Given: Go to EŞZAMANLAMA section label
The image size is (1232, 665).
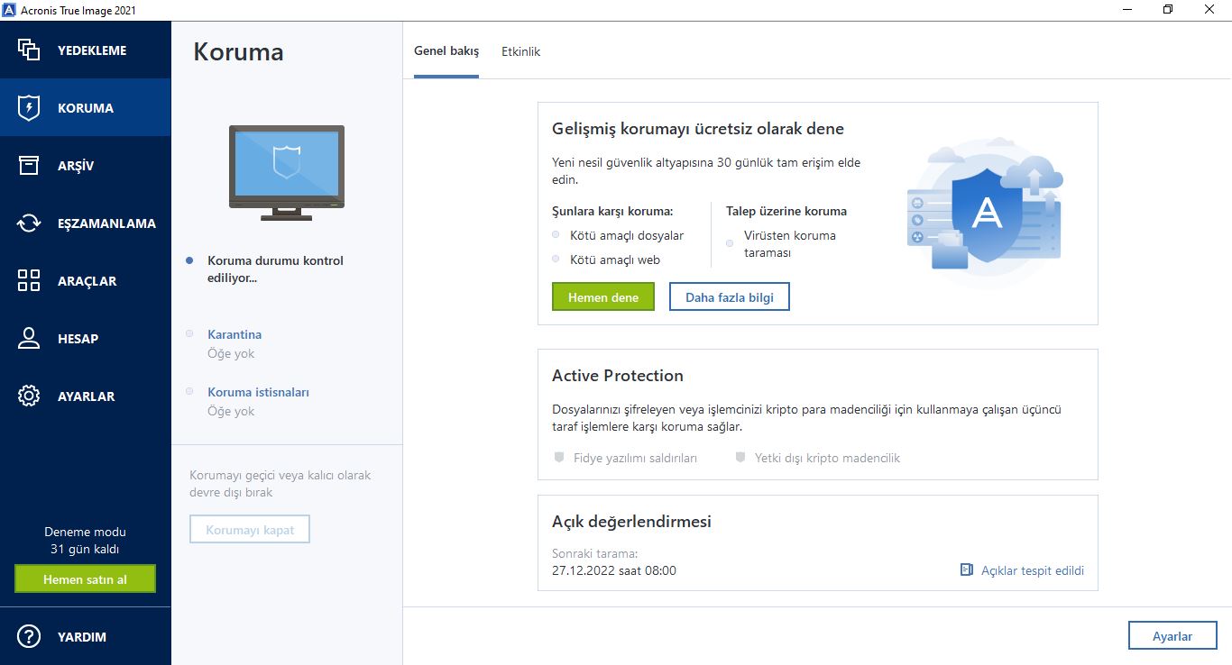Looking at the screenshot, I should 106,223.
